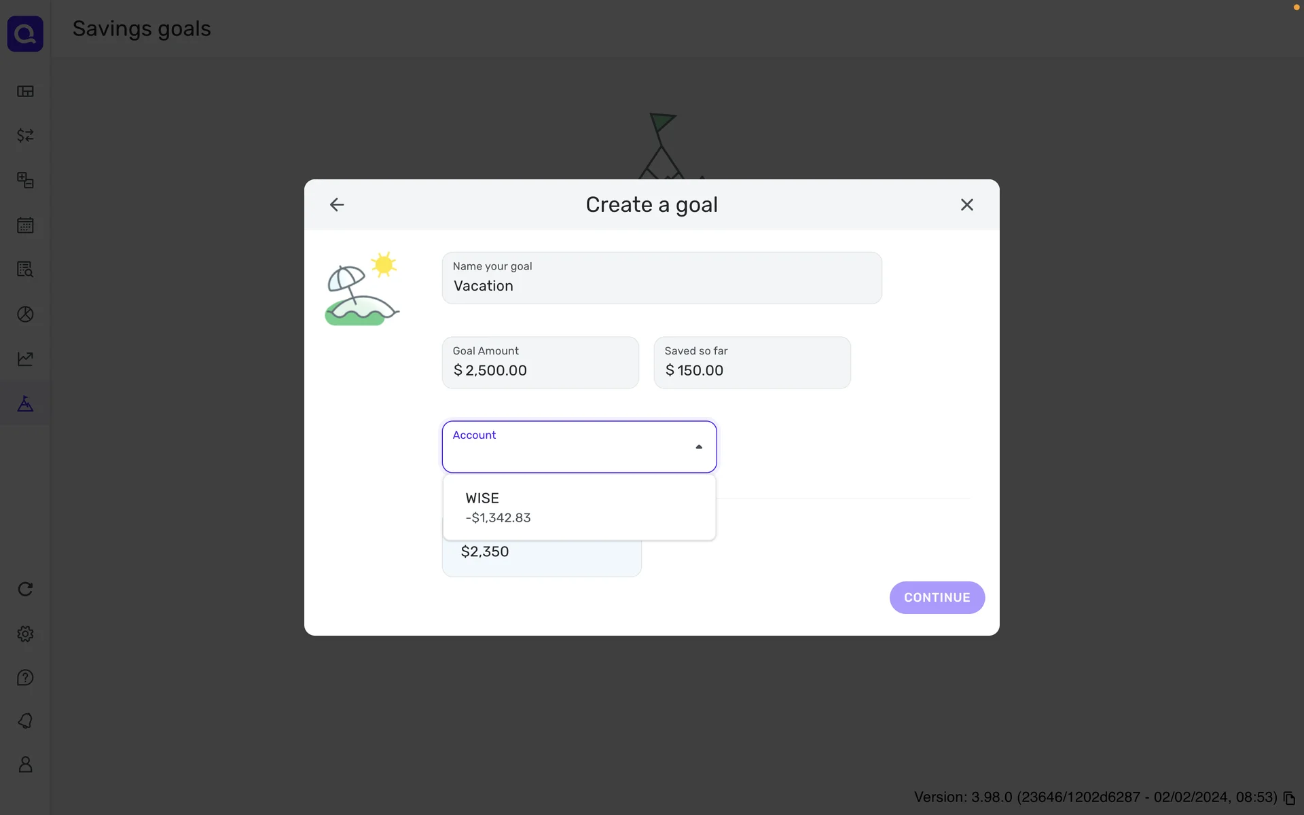1304x815 pixels.
Task: Click the Quicken logo icon in the sidebar
Action: pyautogui.click(x=25, y=34)
